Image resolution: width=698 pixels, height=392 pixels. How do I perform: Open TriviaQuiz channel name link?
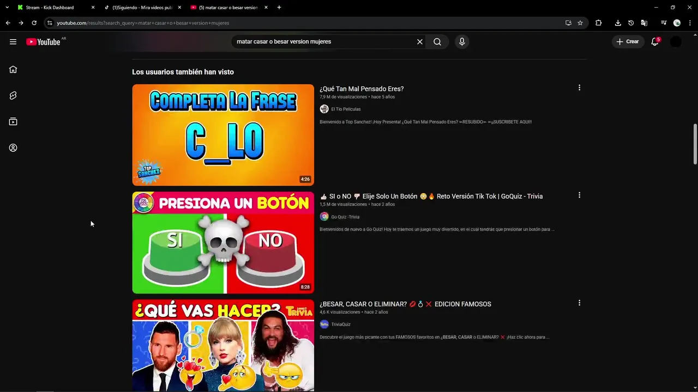point(341,324)
